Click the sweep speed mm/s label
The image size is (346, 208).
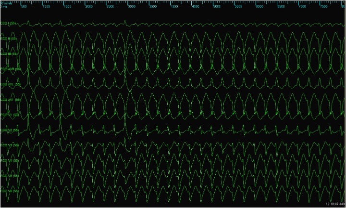(x=6, y=3)
